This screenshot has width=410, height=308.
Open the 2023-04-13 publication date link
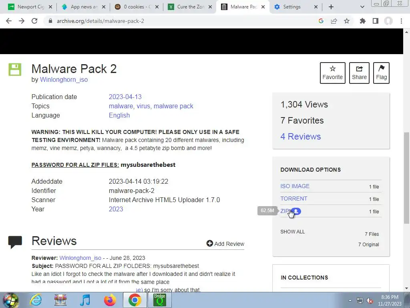125,97
